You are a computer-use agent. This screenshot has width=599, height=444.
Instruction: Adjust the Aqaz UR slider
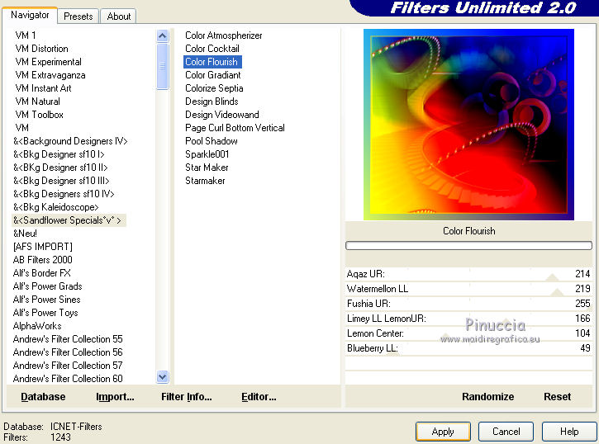click(468, 274)
